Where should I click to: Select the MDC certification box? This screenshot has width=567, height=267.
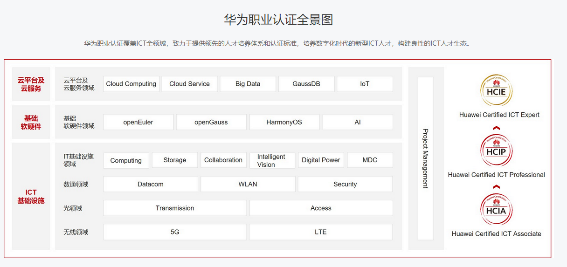pos(370,160)
